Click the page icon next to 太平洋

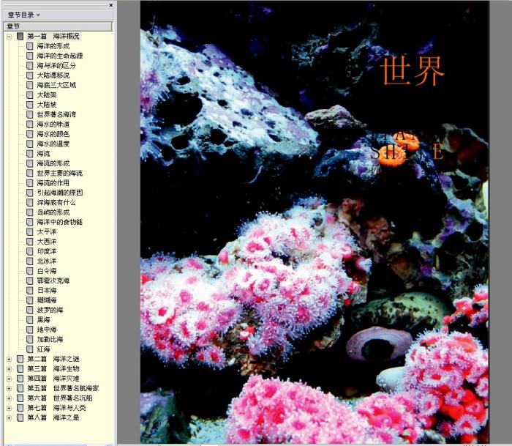click(30, 231)
